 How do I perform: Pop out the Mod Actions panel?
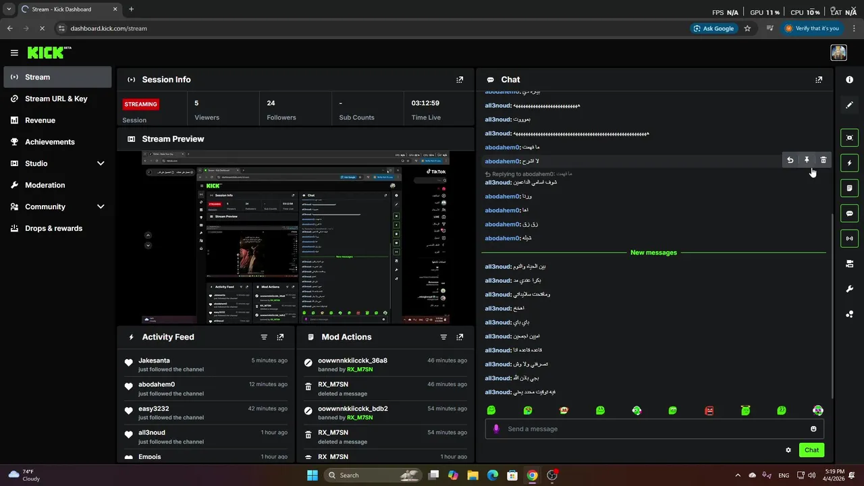click(460, 337)
